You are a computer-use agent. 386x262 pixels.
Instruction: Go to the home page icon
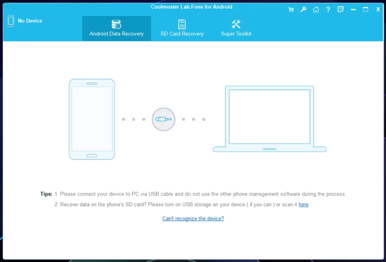click(316, 10)
